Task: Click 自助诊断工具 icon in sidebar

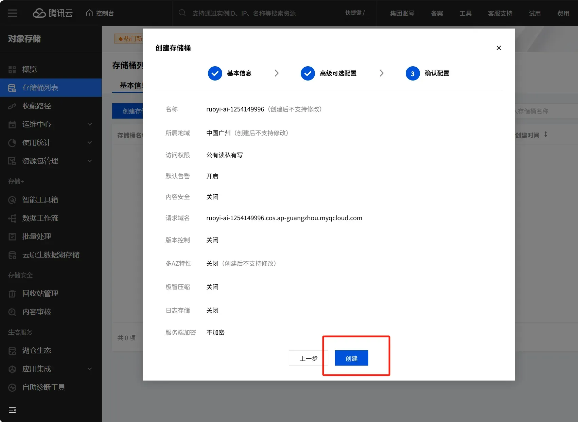Action: pos(12,387)
